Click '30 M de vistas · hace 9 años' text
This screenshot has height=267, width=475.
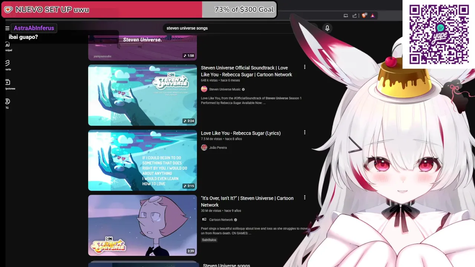(x=221, y=211)
